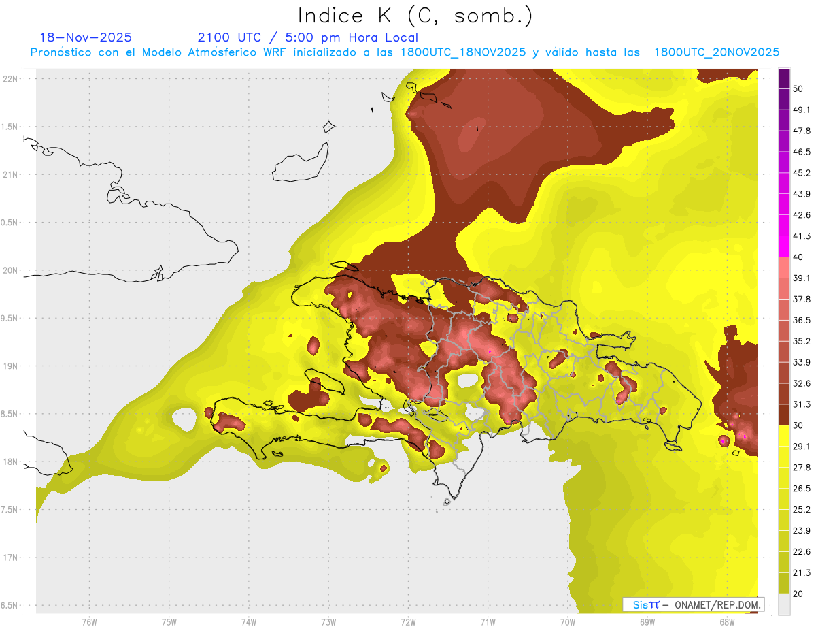Viewport: 816px width, 631px height.
Task: Click the "75W" longitude label
Action: click(169, 622)
